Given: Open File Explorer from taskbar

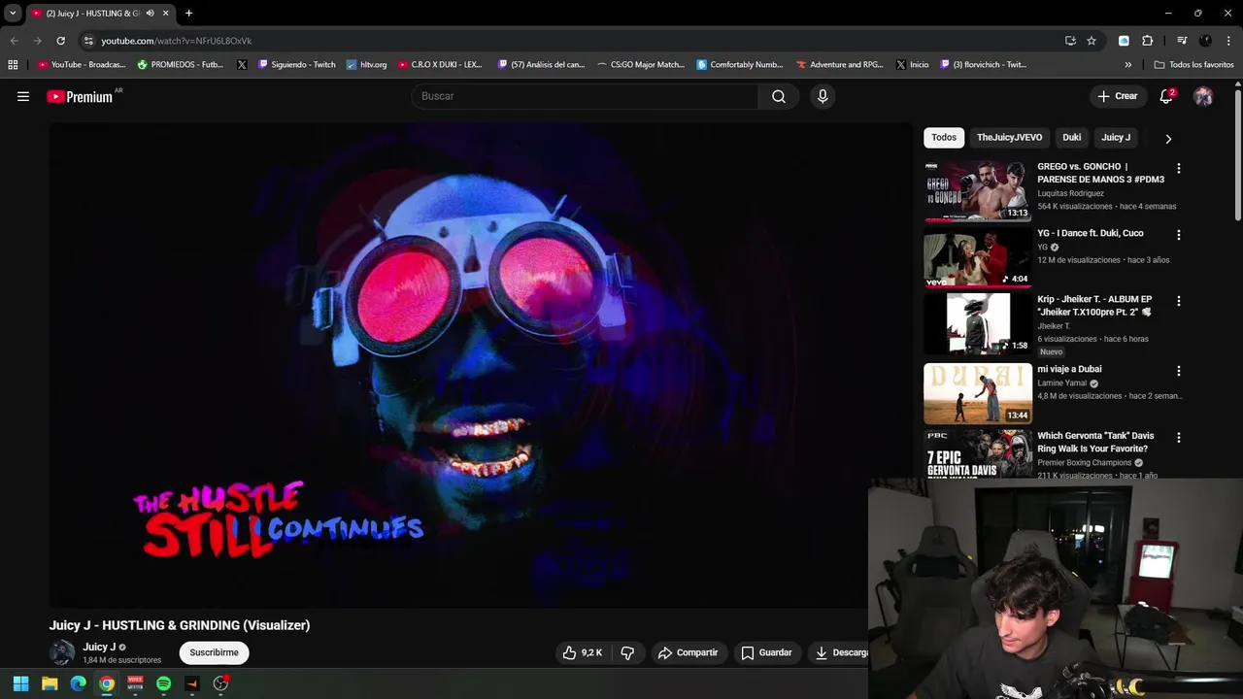Looking at the screenshot, I should [50, 683].
